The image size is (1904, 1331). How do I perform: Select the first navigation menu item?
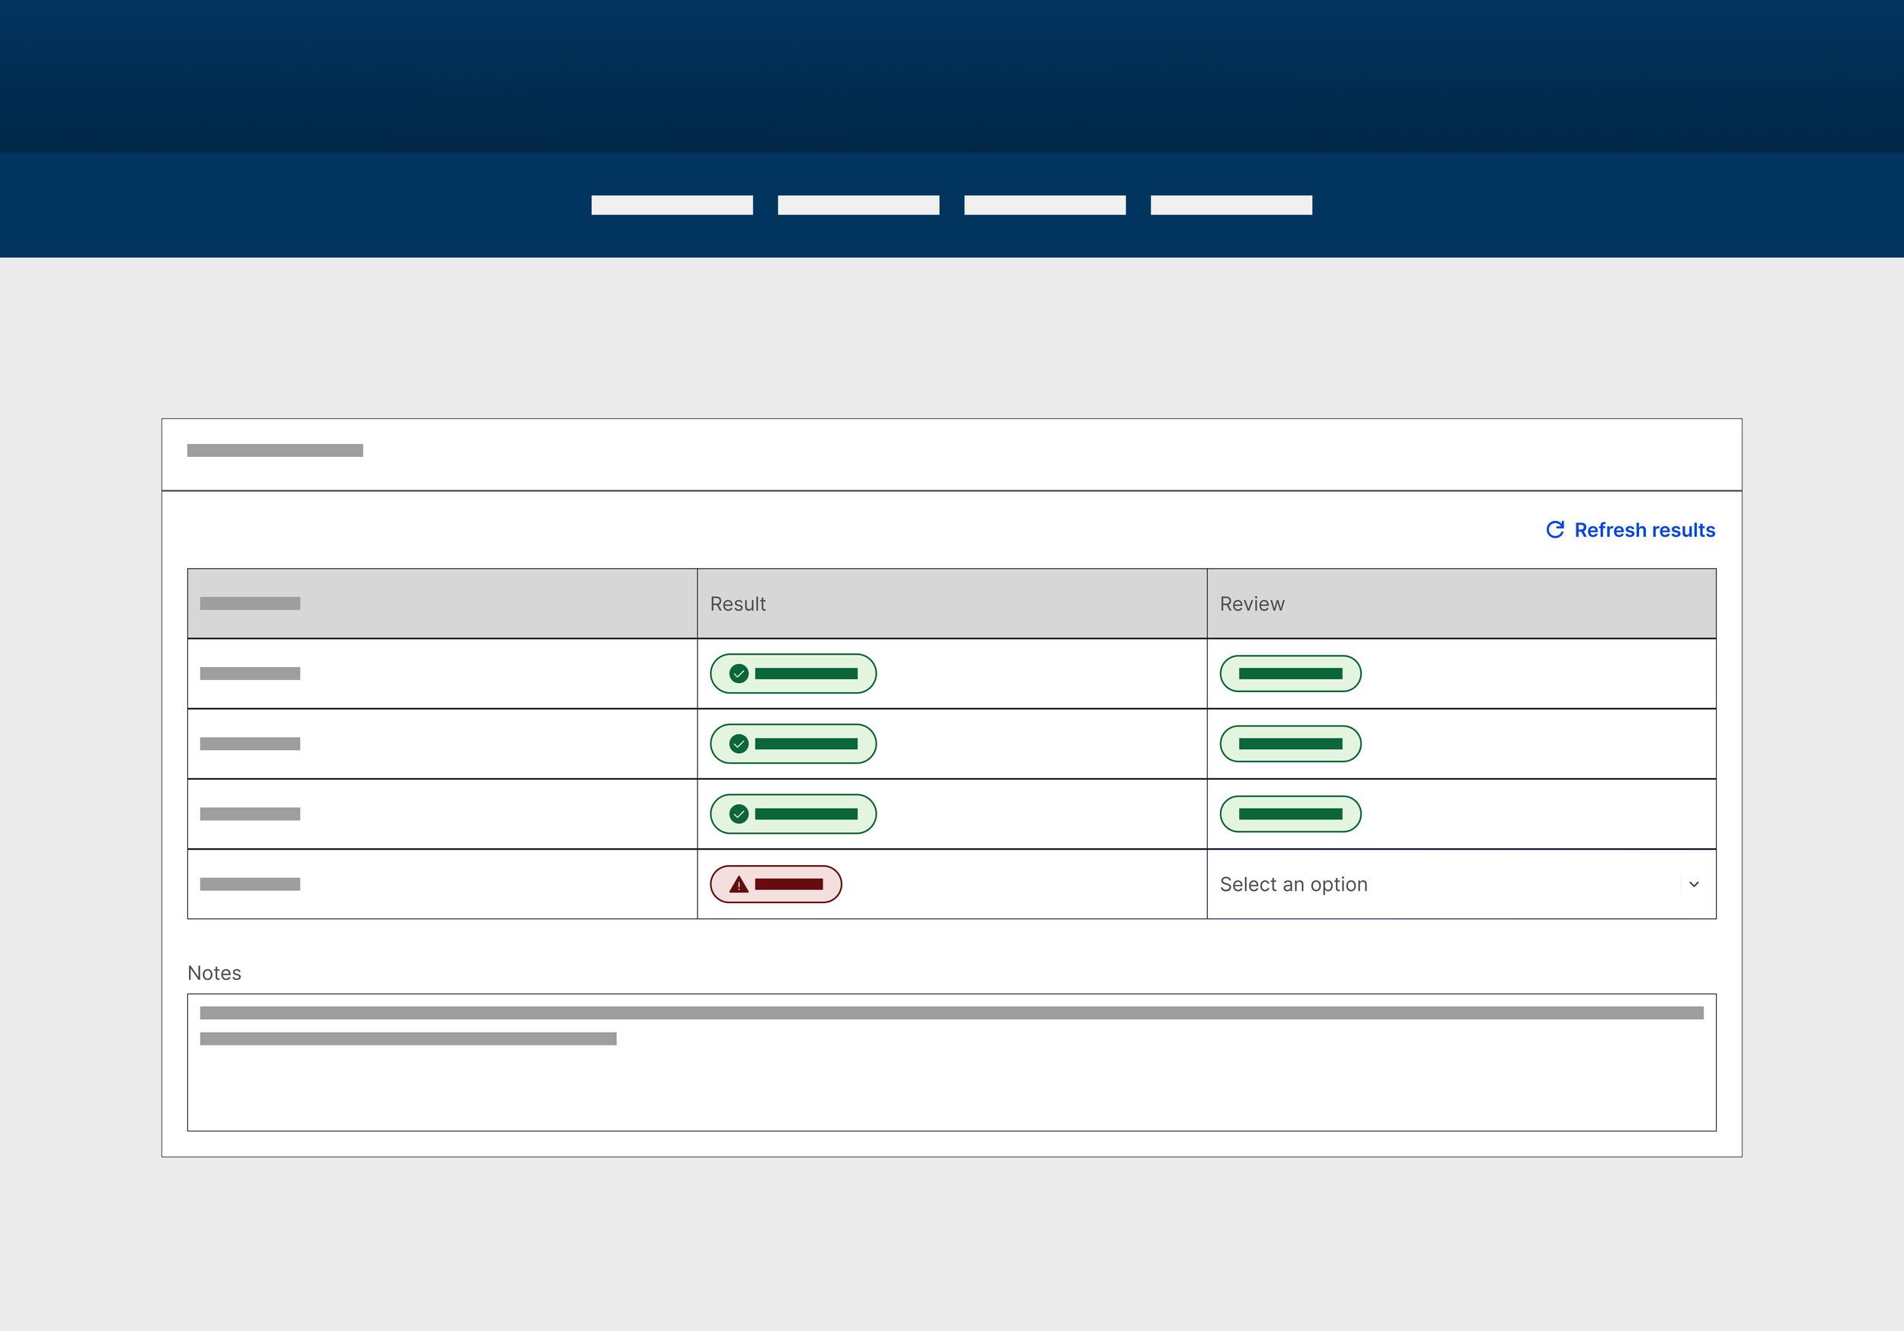click(x=672, y=205)
